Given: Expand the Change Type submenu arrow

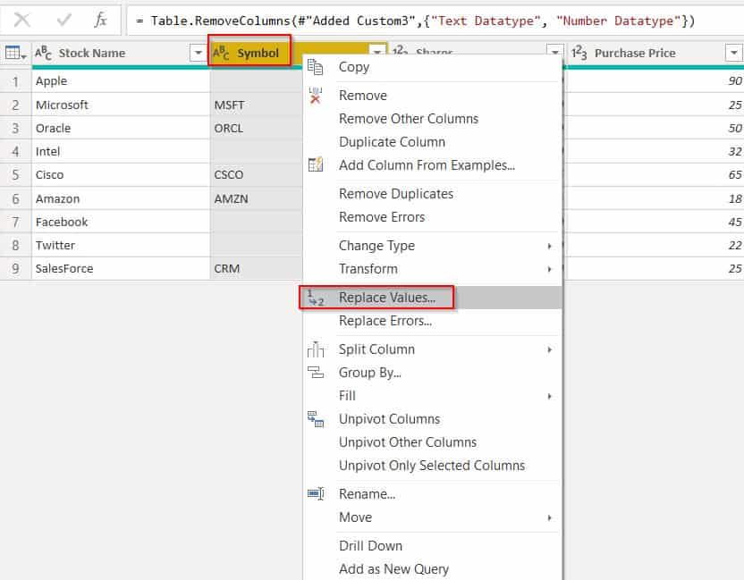Looking at the screenshot, I should point(549,246).
